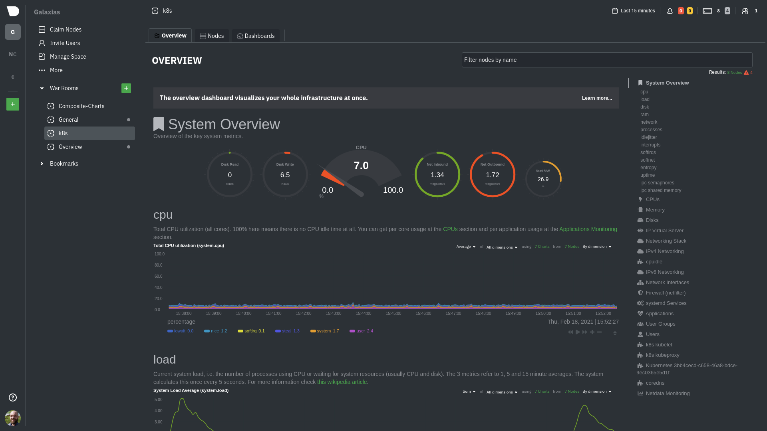Click the Netdata logo icon
The height and width of the screenshot is (431, 767).
tap(13, 11)
